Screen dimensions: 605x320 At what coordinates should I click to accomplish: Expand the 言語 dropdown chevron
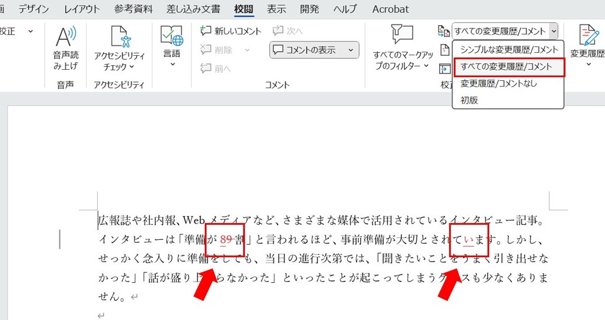coord(172,64)
